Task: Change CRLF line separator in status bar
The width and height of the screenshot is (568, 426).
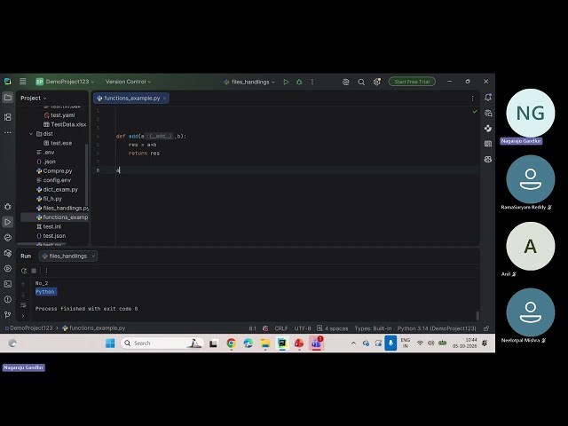Action: 281,328
